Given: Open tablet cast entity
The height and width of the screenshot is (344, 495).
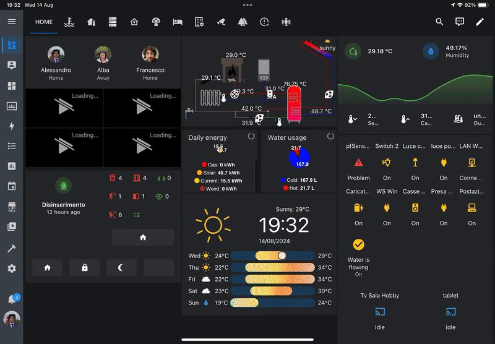Looking at the screenshot, I should point(450,312).
